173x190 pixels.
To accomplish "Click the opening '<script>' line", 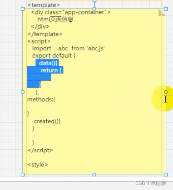I will (x=39, y=41).
